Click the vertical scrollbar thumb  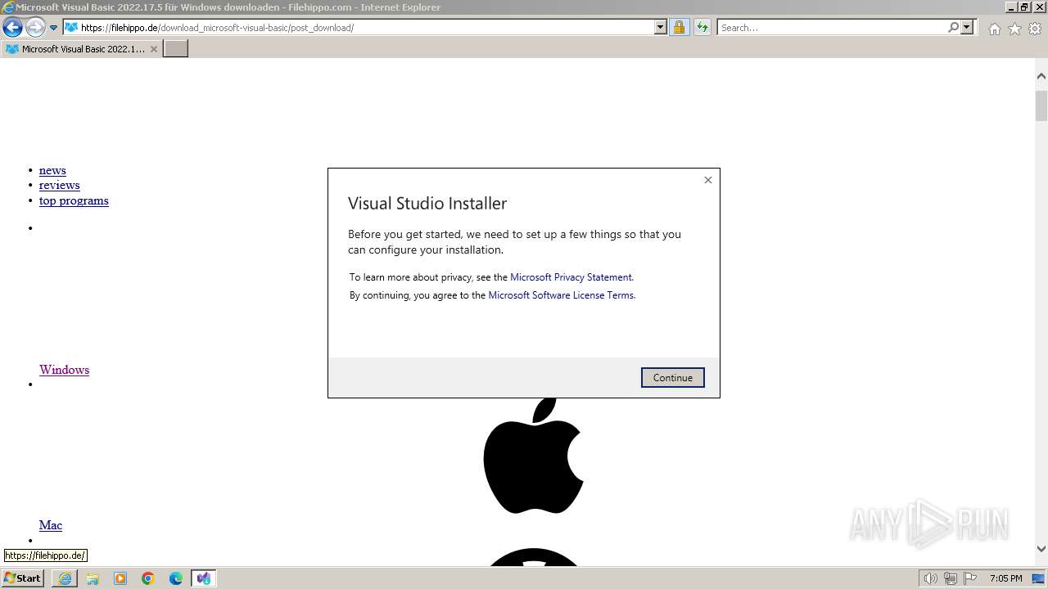click(x=1041, y=106)
